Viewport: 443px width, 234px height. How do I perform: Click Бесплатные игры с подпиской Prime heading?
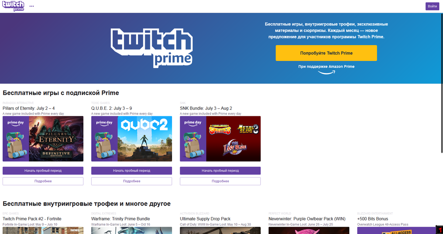point(61,93)
